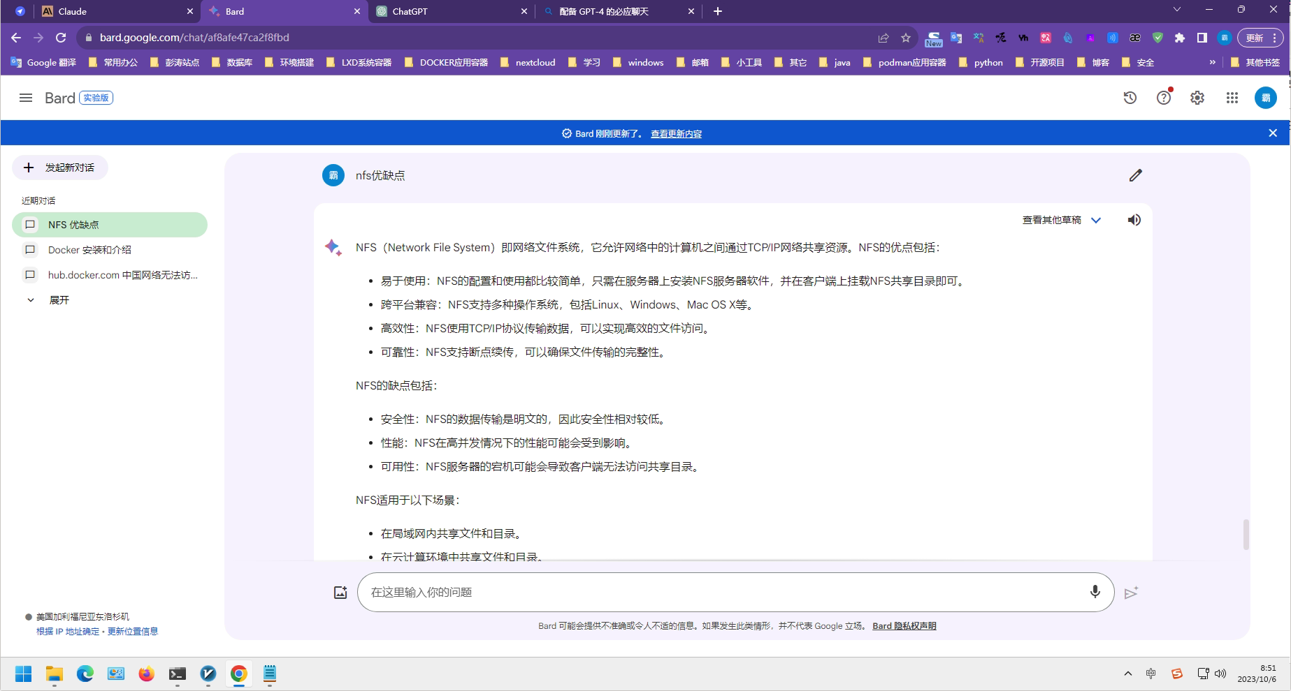Activate microphone voice input
Screen dimensions: 1291x691
pyautogui.click(x=1095, y=592)
